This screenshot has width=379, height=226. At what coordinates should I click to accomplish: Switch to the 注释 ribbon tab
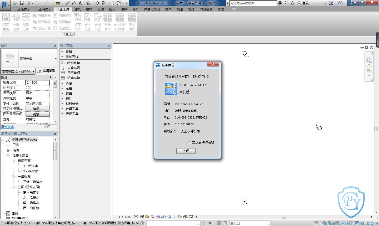point(124,9)
